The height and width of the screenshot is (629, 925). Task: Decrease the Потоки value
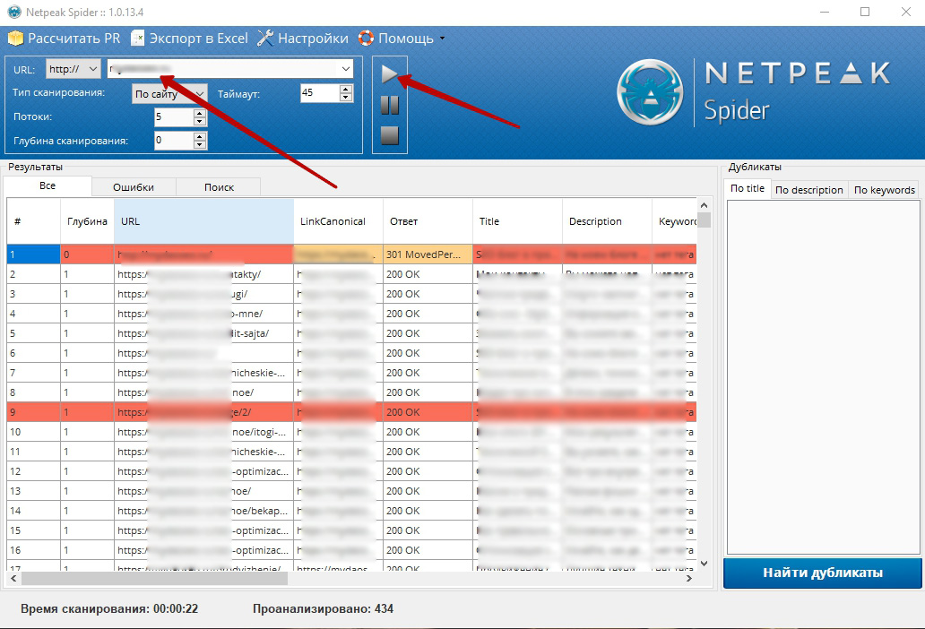(x=200, y=122)
